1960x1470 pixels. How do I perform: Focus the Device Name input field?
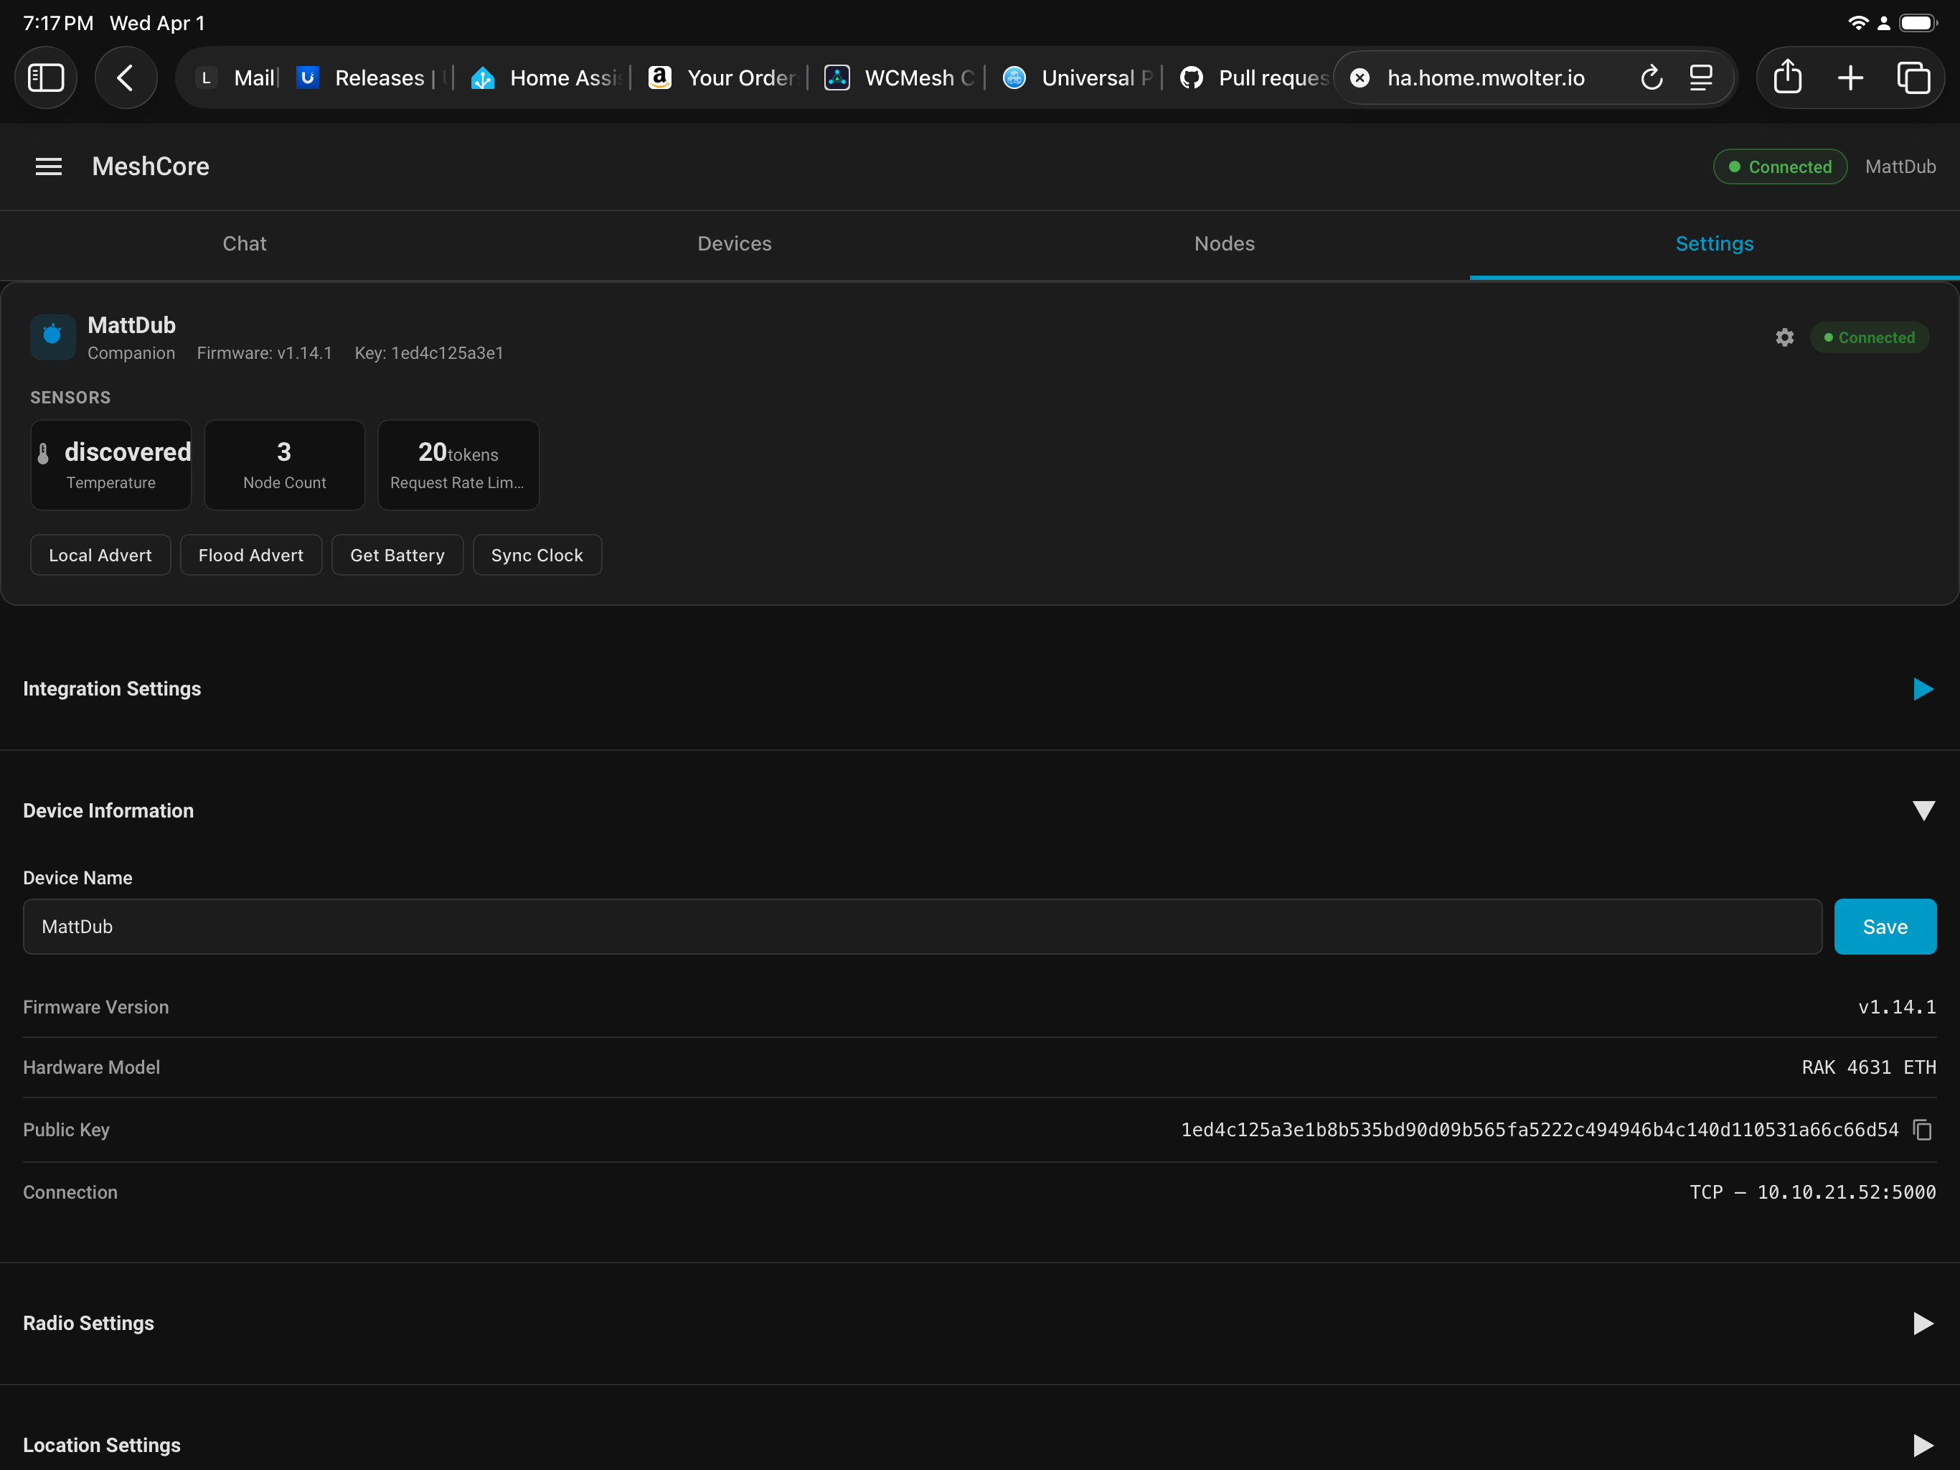click(x=923, y=927)
